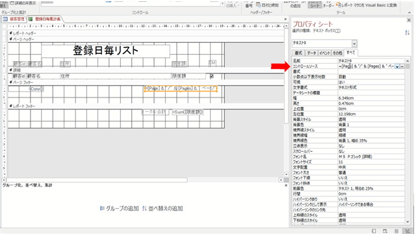Click the 可視 property value はい
416x234 pixels.
point(371,83)
